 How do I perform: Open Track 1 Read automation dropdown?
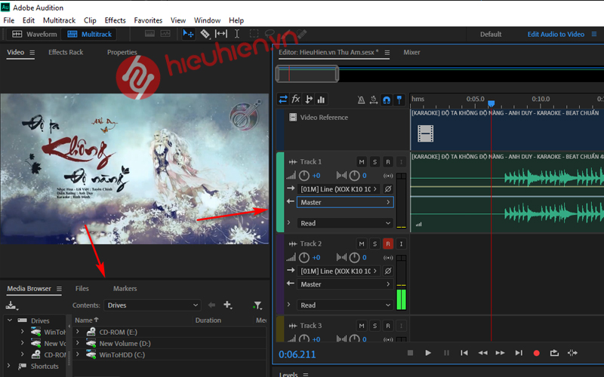(x=345, y=223)
